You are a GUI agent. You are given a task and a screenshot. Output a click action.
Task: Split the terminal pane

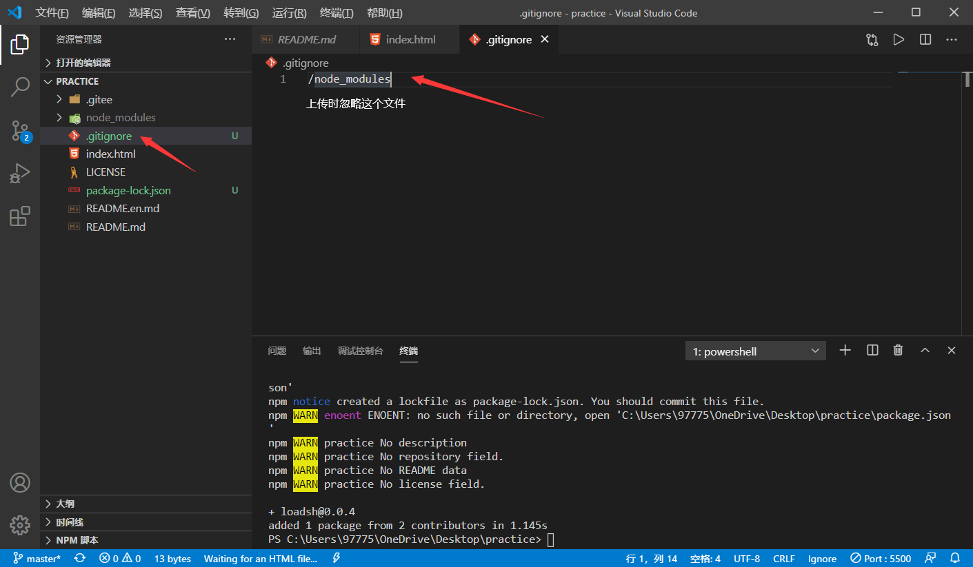coord(872,351)
